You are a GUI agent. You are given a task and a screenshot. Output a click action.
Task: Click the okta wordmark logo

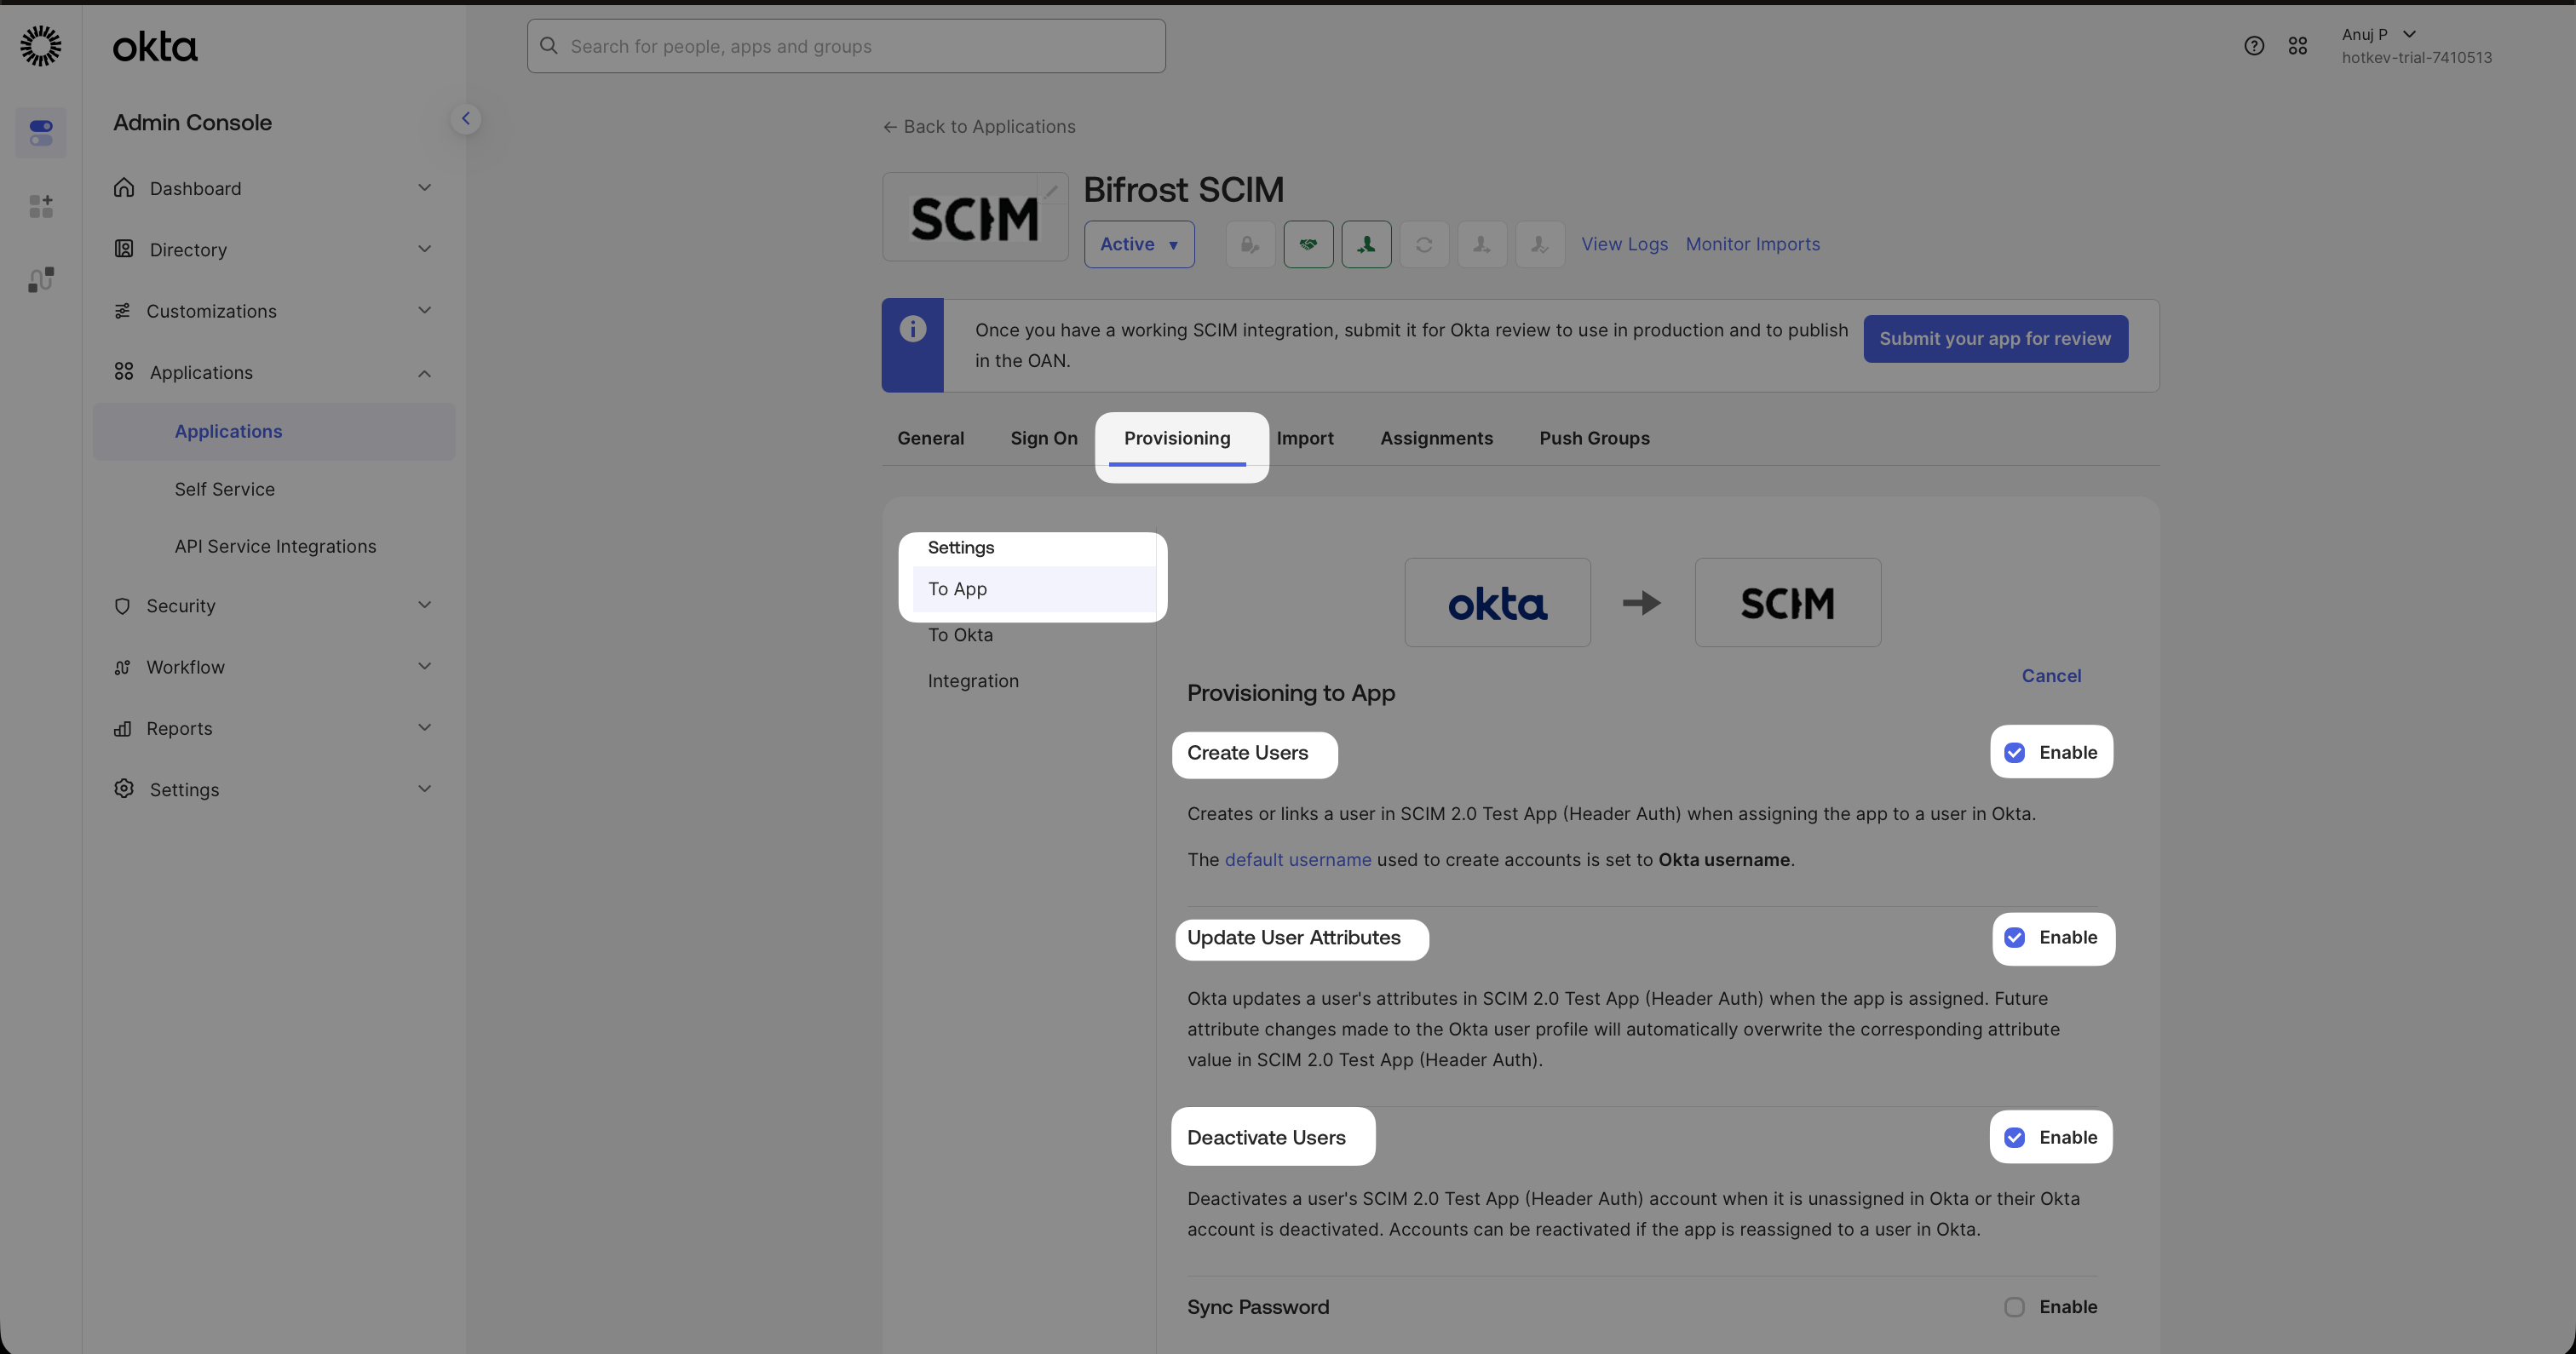(155, 46)
